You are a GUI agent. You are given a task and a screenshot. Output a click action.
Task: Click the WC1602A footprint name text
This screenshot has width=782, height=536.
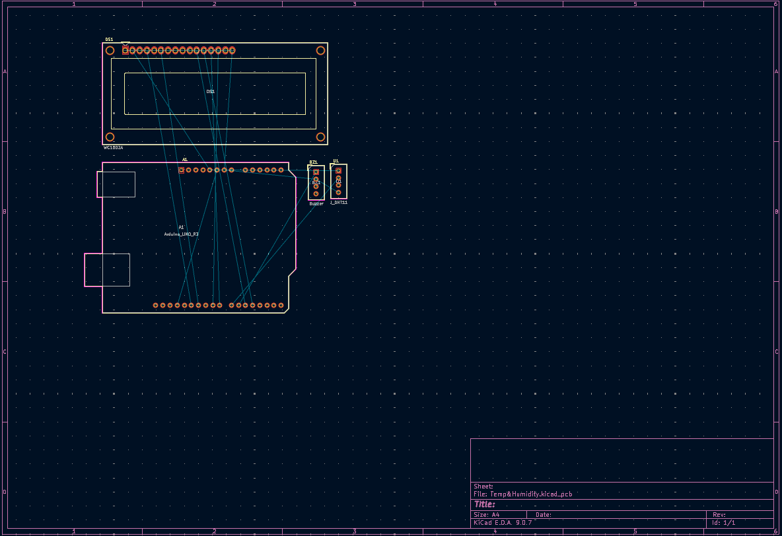(112, 149)
